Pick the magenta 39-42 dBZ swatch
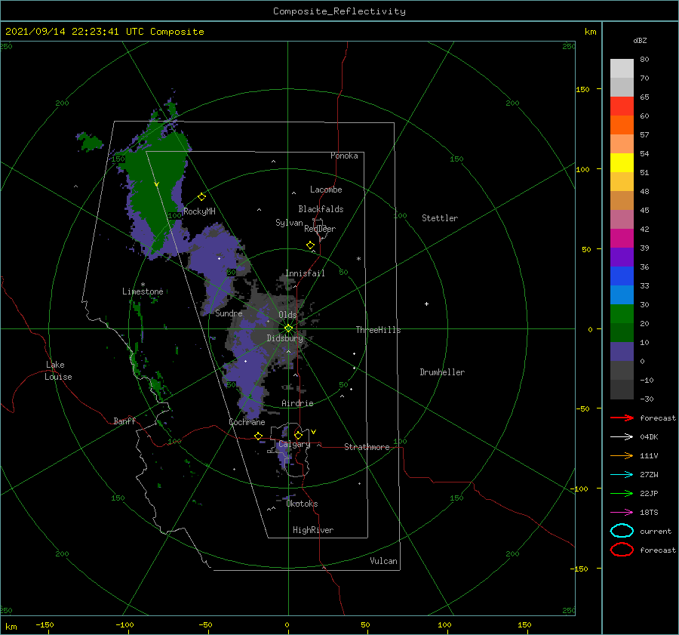This screenshot has width=679, height=635. click(x=622, y=238)
